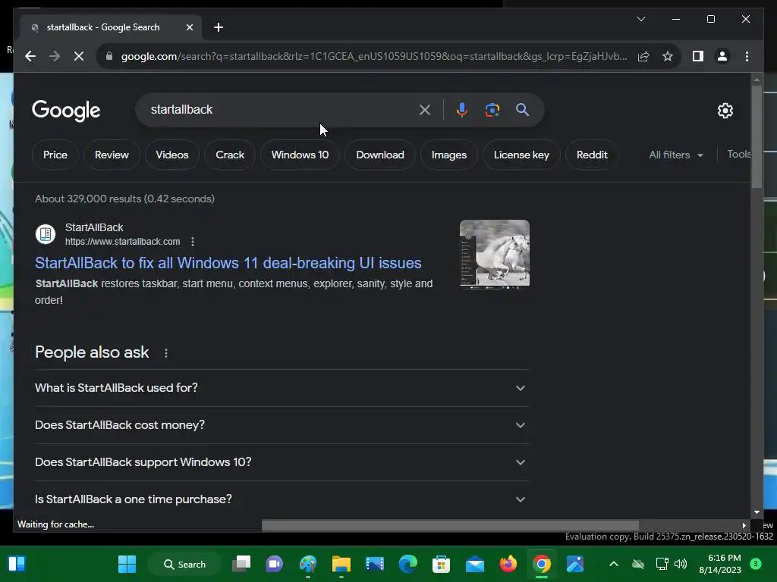Viewport: 777px width, 582px height.
Task: Click the Google logo
Action: [66, 111]
